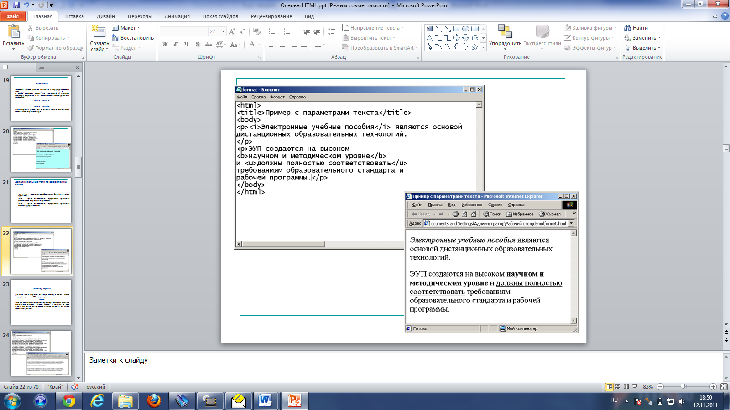Click Convert to SmartArt button

coord(380,48)
